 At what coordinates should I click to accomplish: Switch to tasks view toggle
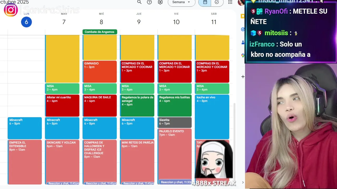(x=217, y=2)
